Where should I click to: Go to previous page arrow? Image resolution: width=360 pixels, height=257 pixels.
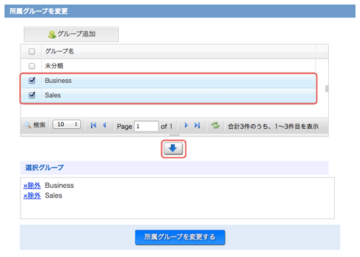[105, 125]
